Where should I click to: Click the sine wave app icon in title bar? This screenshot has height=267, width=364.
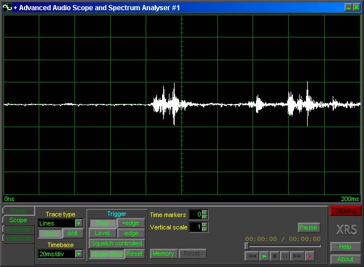click(7, 7)
